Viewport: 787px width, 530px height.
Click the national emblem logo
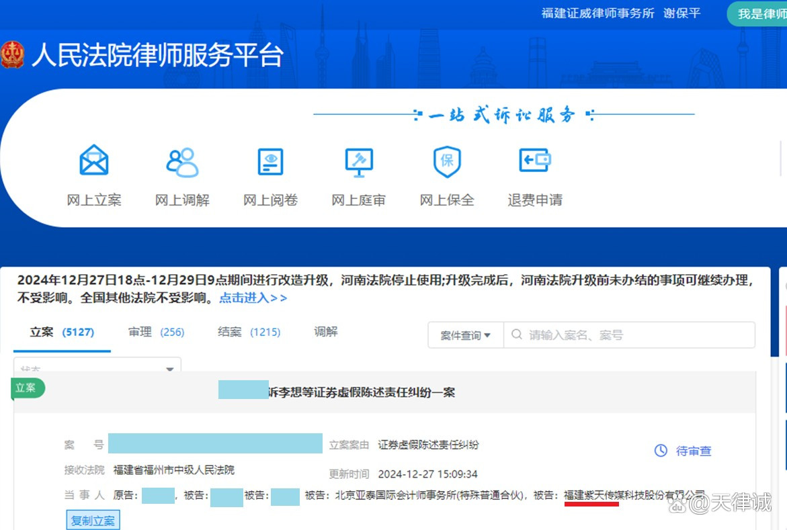pyautogui.click(x=12, y=55)
